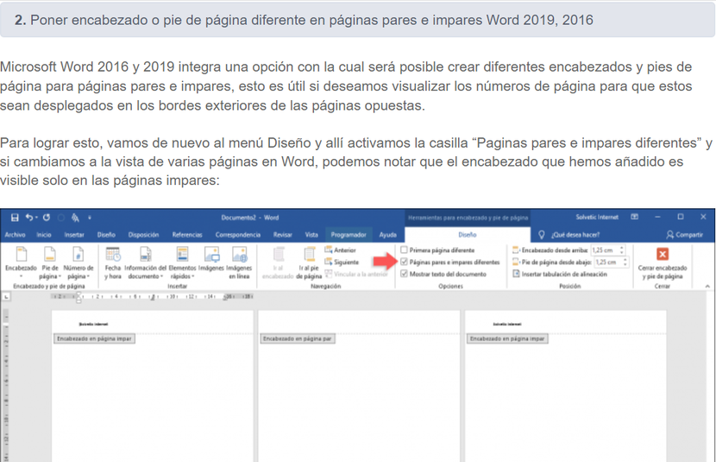716x462 pixels.
Task: Toggle Páginas pares e impares diferentes checkbox
Action: pos(405,262)
